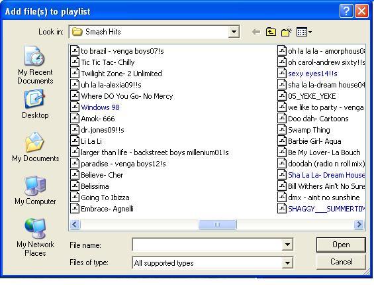Viewport: 374px width, 285px height.
Task: Select file 'Embrace- Agnelli'
Action: tap(102, 209)
